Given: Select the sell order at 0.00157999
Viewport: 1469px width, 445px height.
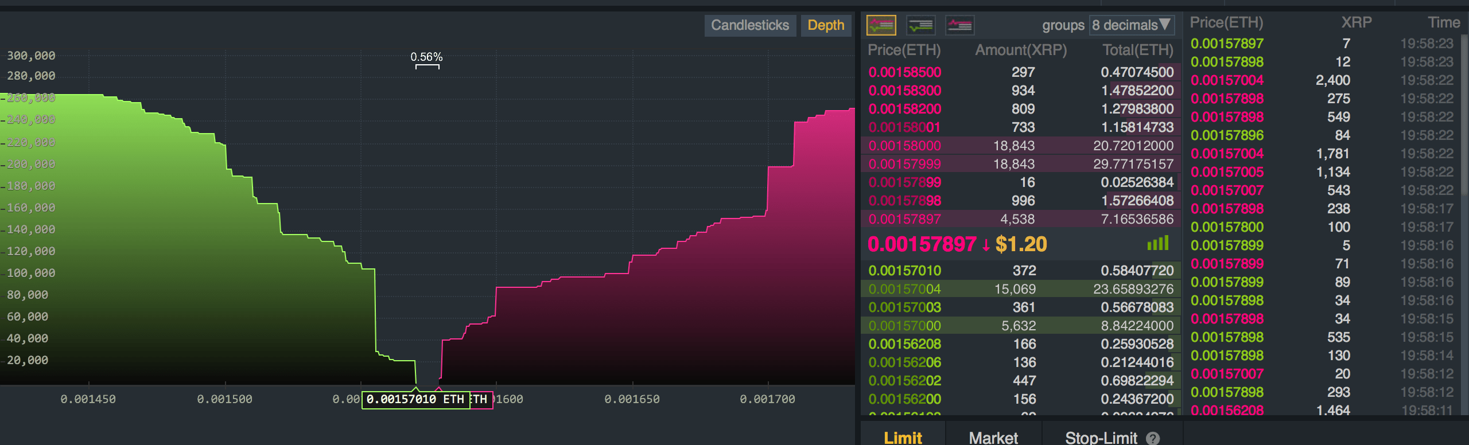Looking at the screenshot, I should click(1021, 164).
